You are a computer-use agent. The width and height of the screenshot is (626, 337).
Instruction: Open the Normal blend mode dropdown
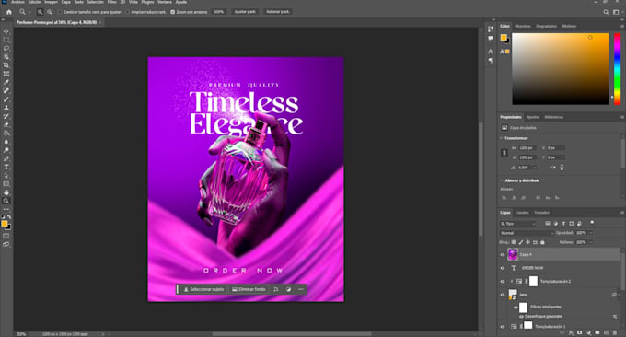coord(527,233)
